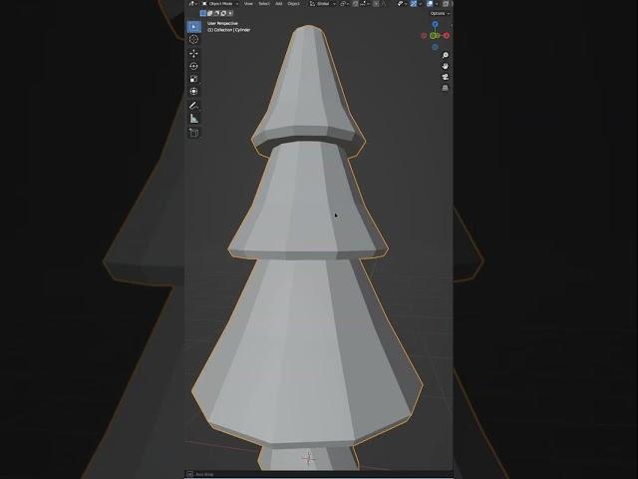Image resolution: width=638 pixels, height=479 pixels.
Task: Open the Object menu
Action: [293, 4]
